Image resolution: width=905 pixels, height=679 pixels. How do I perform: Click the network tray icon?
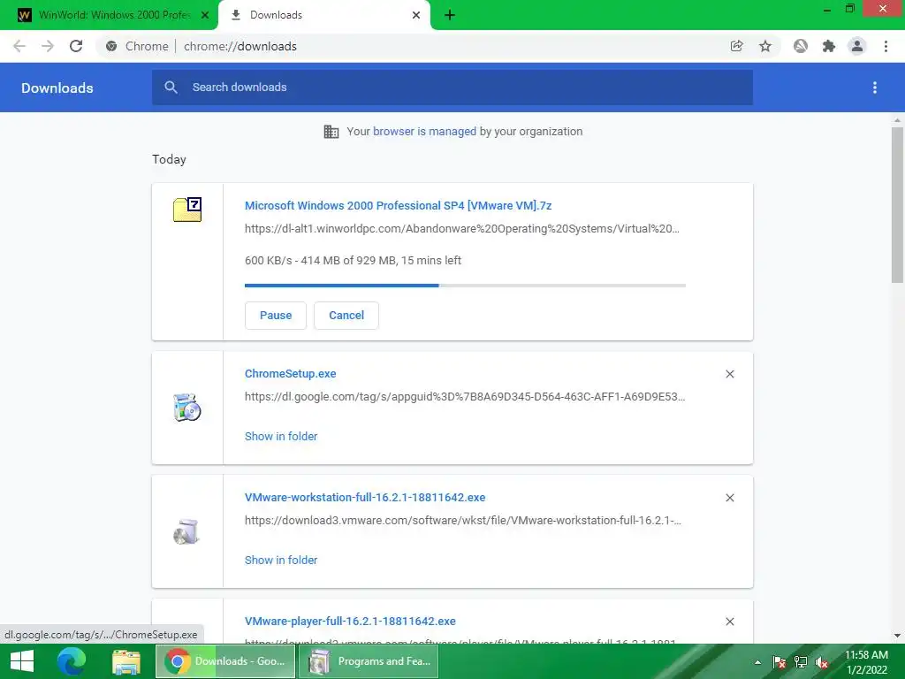pyautogui.click(x=801, y=662)
